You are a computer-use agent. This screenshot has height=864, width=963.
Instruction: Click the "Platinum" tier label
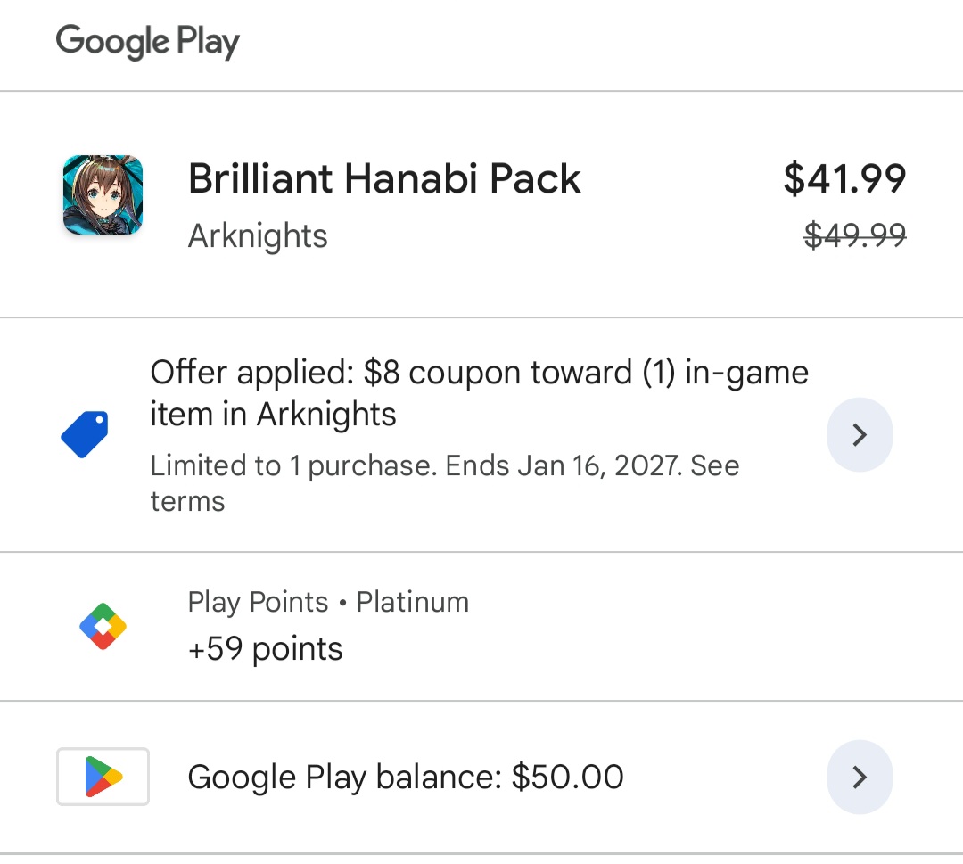coord(412,602)
